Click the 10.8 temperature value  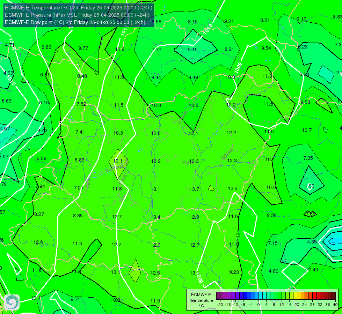click(157, 105)
